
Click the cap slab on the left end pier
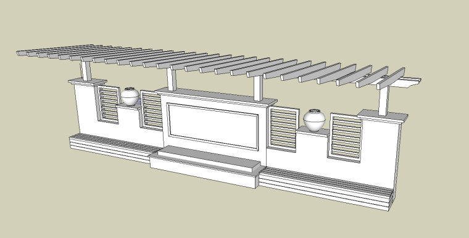88,82
